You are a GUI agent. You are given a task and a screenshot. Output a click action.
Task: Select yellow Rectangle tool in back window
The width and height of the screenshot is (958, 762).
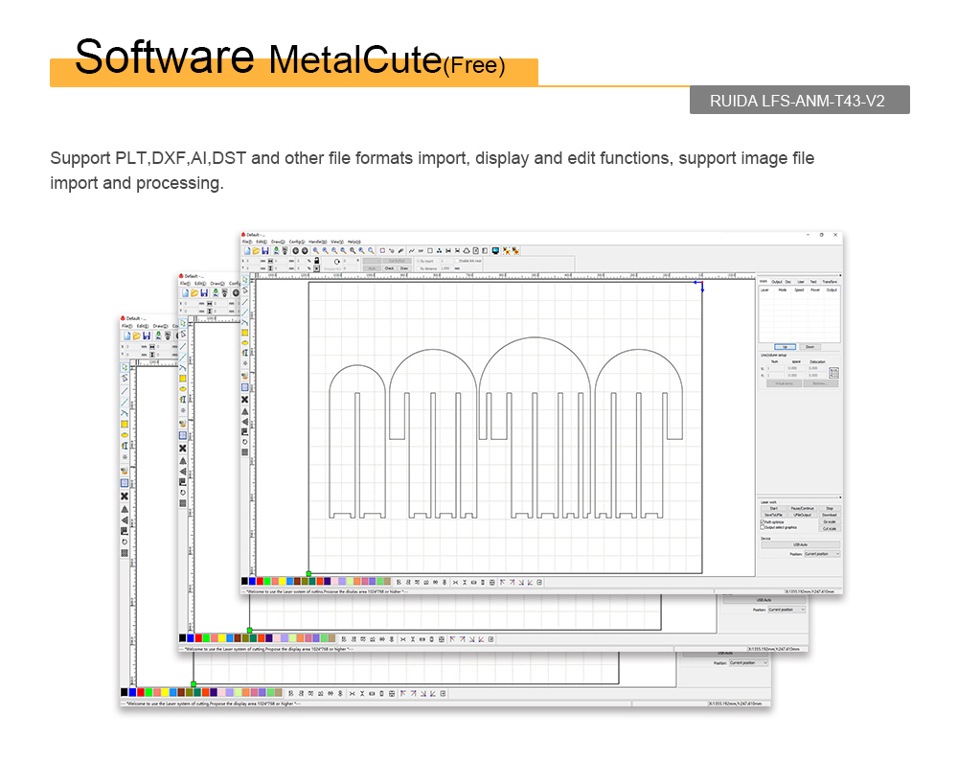125,424
